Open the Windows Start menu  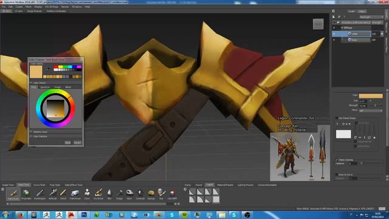pyautogui.click(x=5, y=215)
